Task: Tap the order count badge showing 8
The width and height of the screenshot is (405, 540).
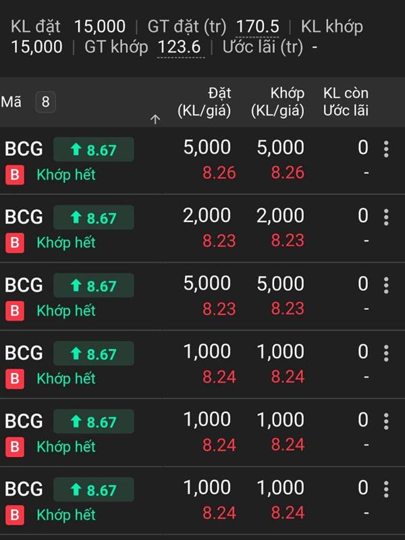Action: [x=45, y=102]
